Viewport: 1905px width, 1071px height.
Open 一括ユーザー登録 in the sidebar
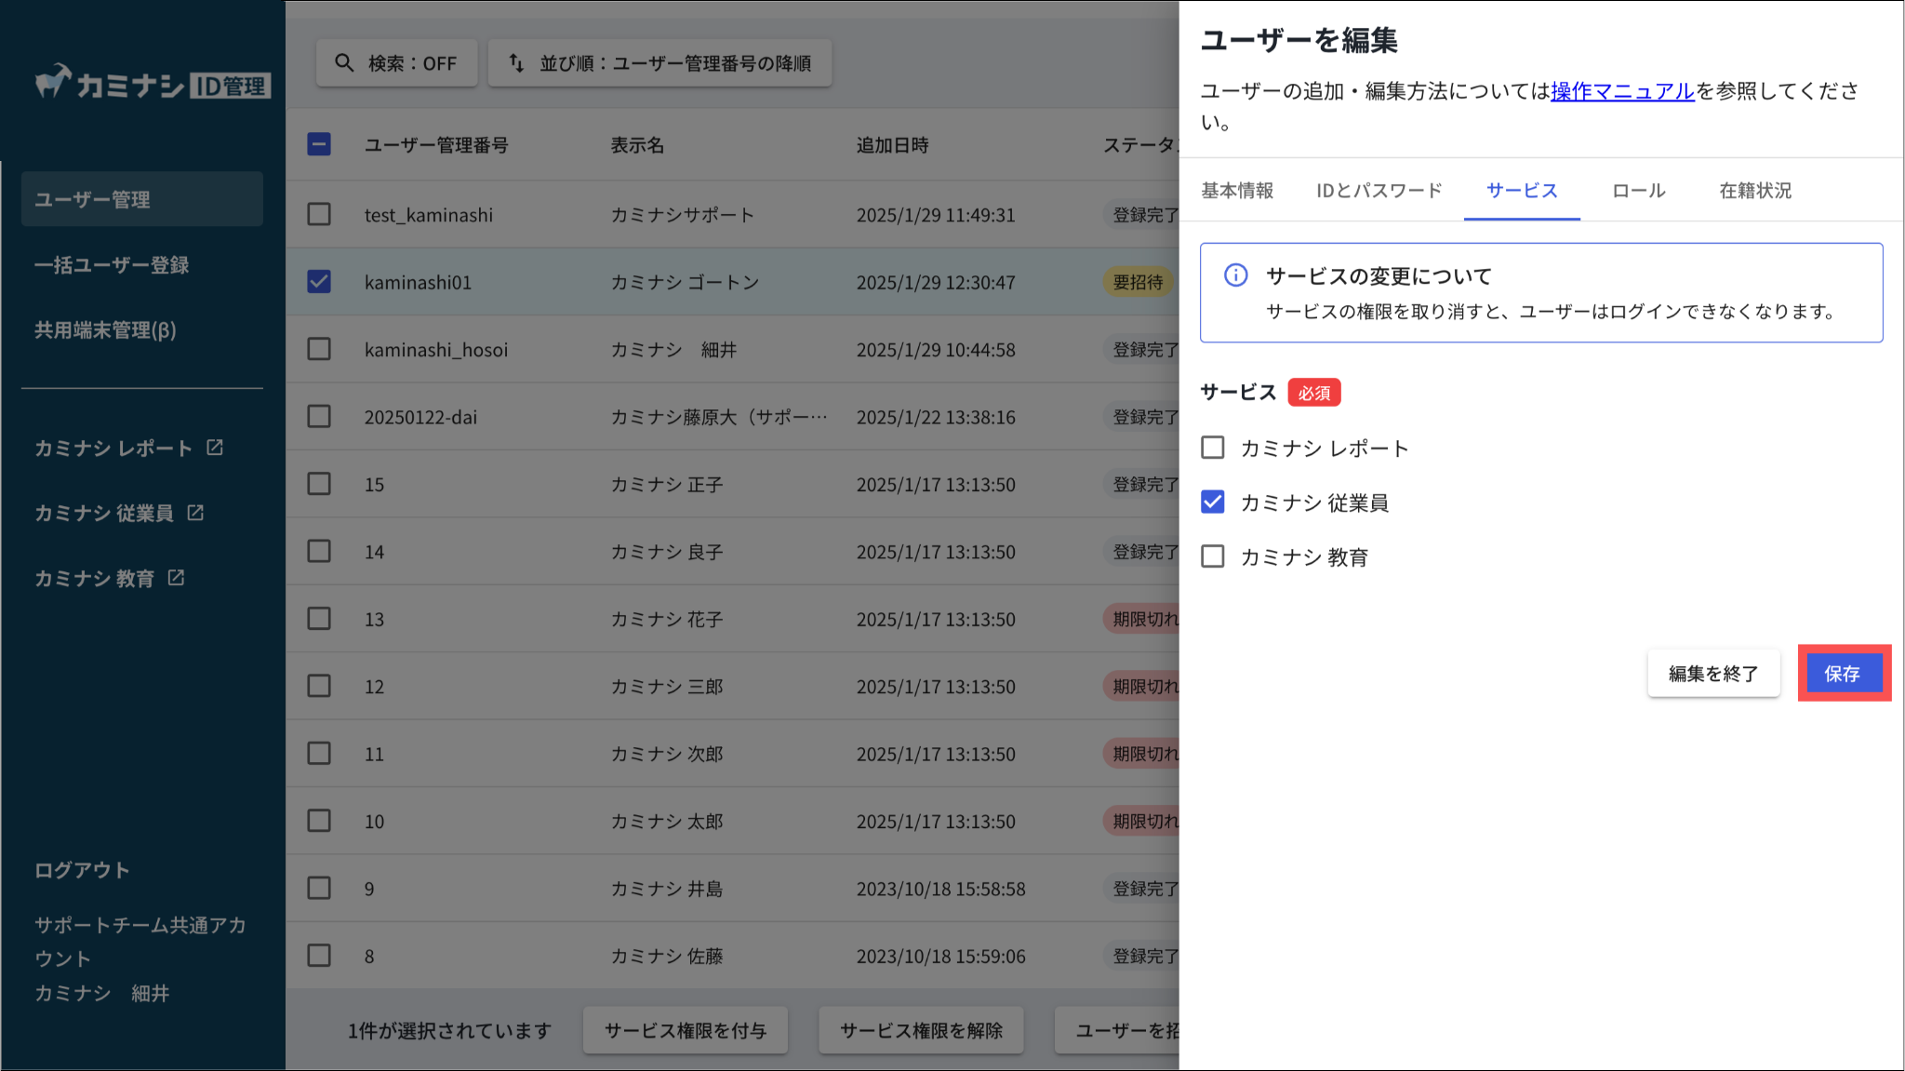(x=112, y=265)
